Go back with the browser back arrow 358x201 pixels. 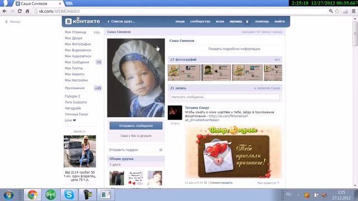[x=4, y=11]
